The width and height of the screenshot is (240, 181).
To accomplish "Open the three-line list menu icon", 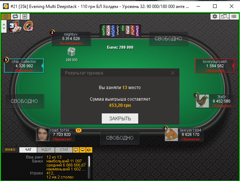I will pos(234,16).
